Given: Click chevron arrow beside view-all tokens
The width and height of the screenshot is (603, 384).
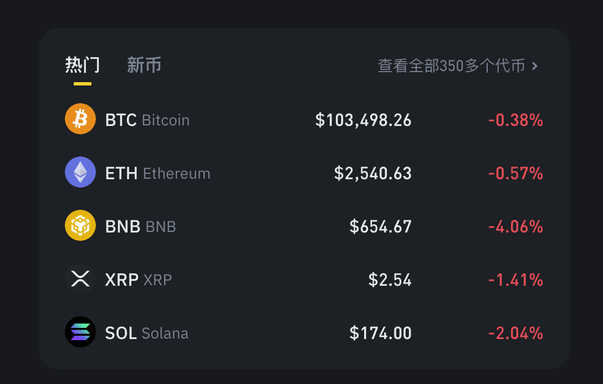Looking at the screenshot, I should 534,66.
